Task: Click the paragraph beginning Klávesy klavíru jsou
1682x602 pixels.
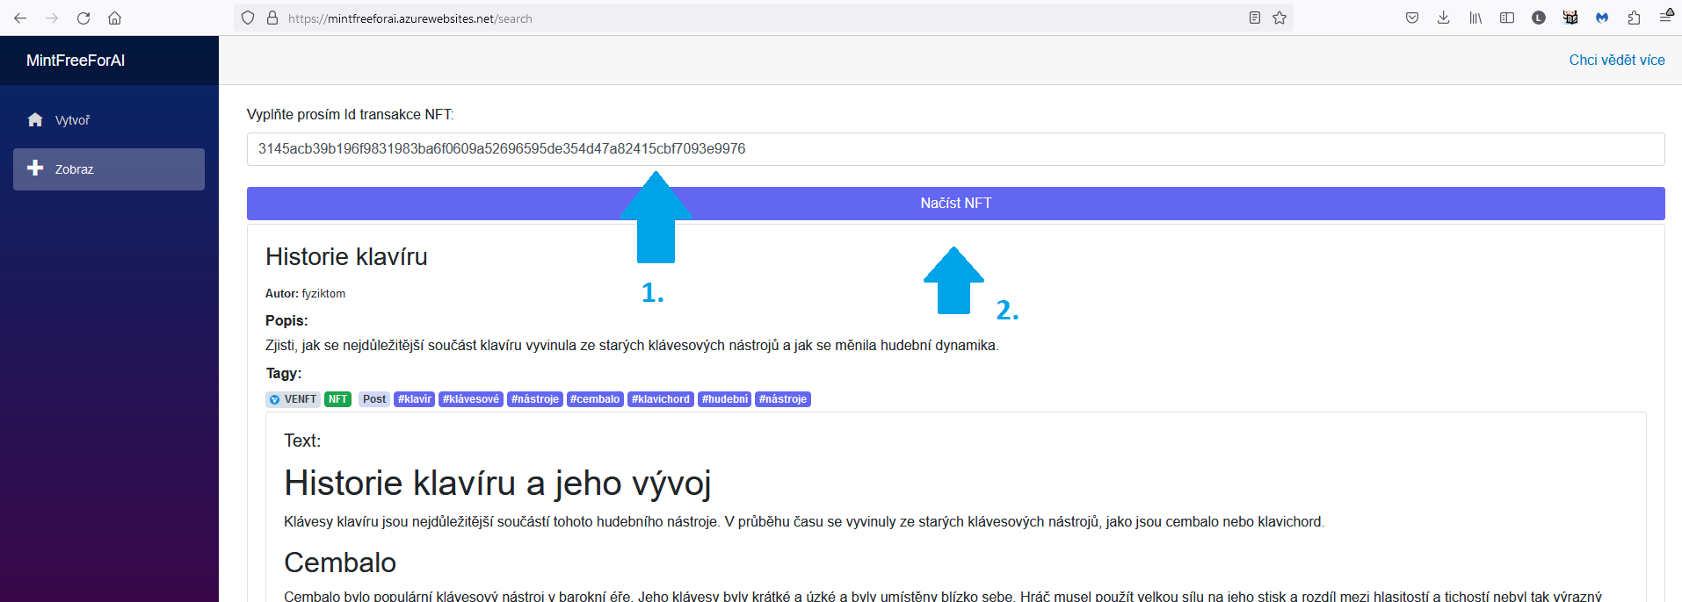Action: coord(804,522)
